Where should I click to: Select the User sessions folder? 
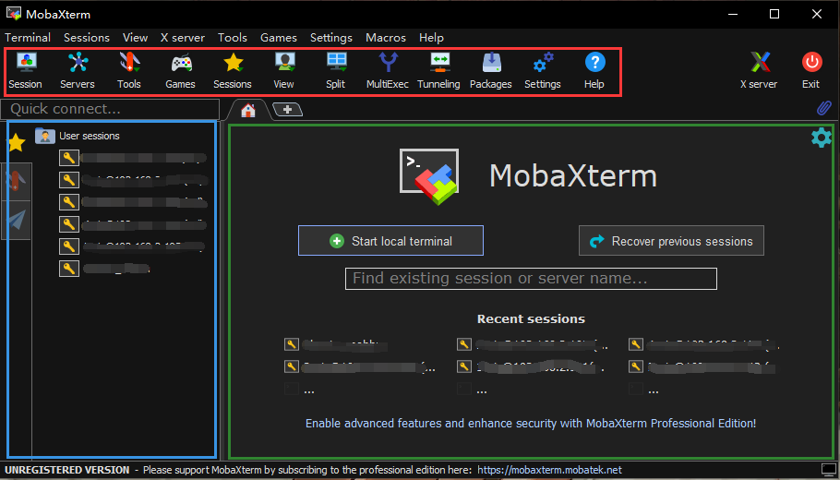pyautogui.click(x=78, y=136)
